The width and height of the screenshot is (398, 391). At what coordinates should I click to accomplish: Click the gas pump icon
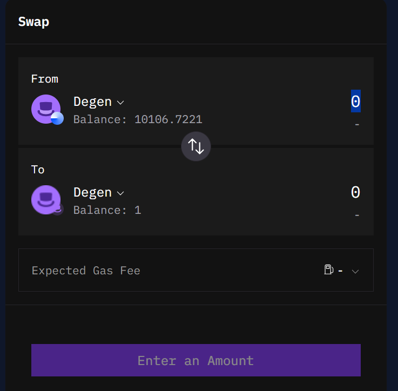click(x=329, y=269)
